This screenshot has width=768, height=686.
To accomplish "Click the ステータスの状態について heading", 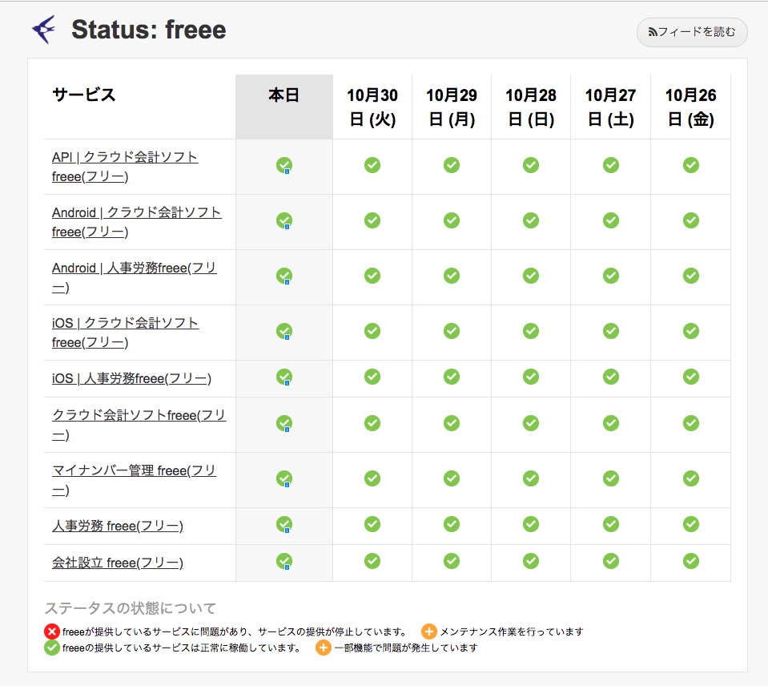I will [131, 608].
